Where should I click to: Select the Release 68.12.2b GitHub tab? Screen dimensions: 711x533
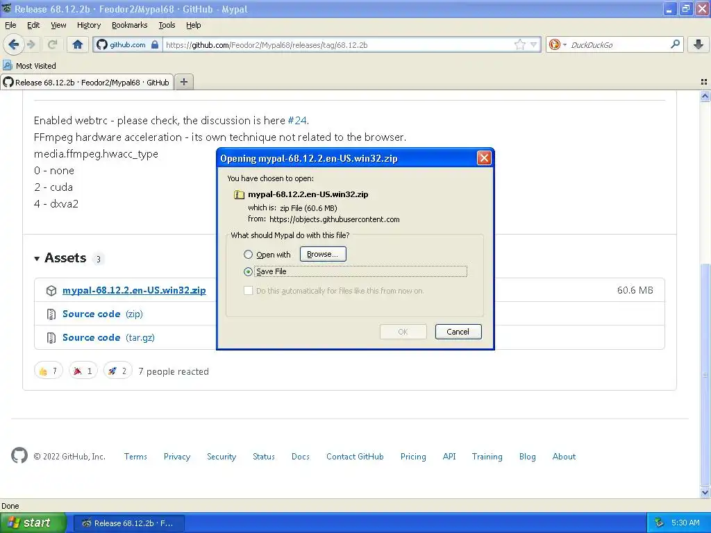click(x=87, y=82)
